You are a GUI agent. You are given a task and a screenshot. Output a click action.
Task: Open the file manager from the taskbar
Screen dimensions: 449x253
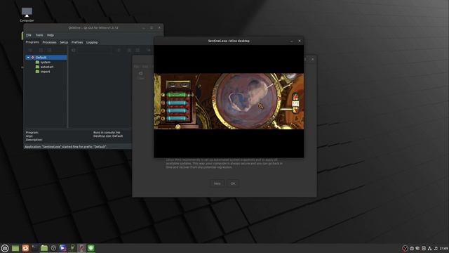44,248
